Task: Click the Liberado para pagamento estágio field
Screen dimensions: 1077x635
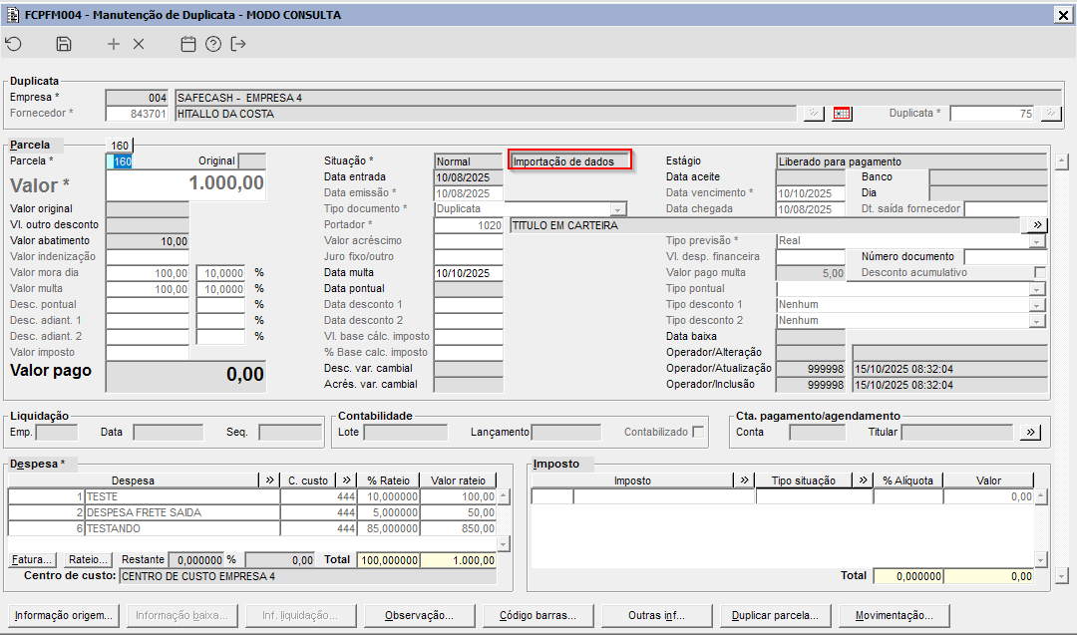Action: click(x=911, y=161)
